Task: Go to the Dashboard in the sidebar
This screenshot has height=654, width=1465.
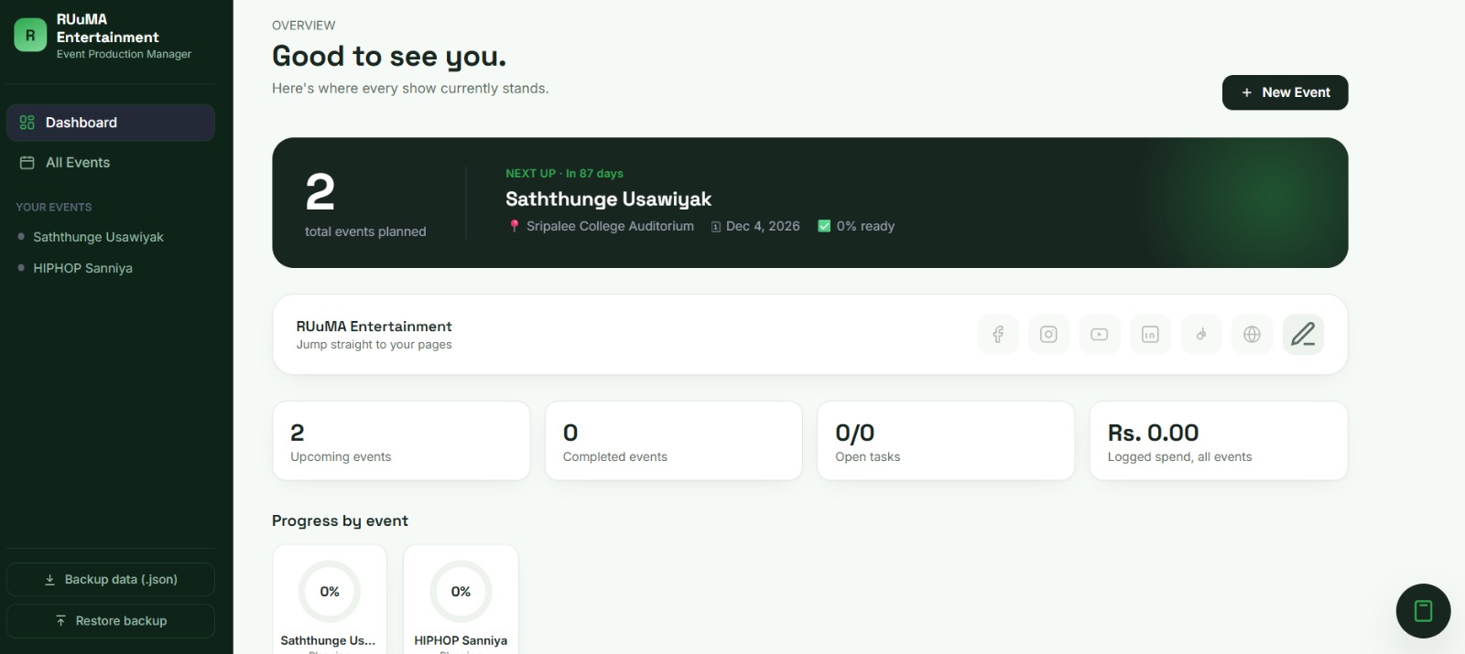Action: (x=111, y=123)
